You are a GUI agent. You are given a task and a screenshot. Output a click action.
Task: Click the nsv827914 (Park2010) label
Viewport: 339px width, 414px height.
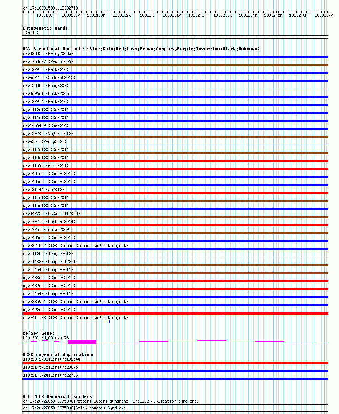click(x=46, y=101)
